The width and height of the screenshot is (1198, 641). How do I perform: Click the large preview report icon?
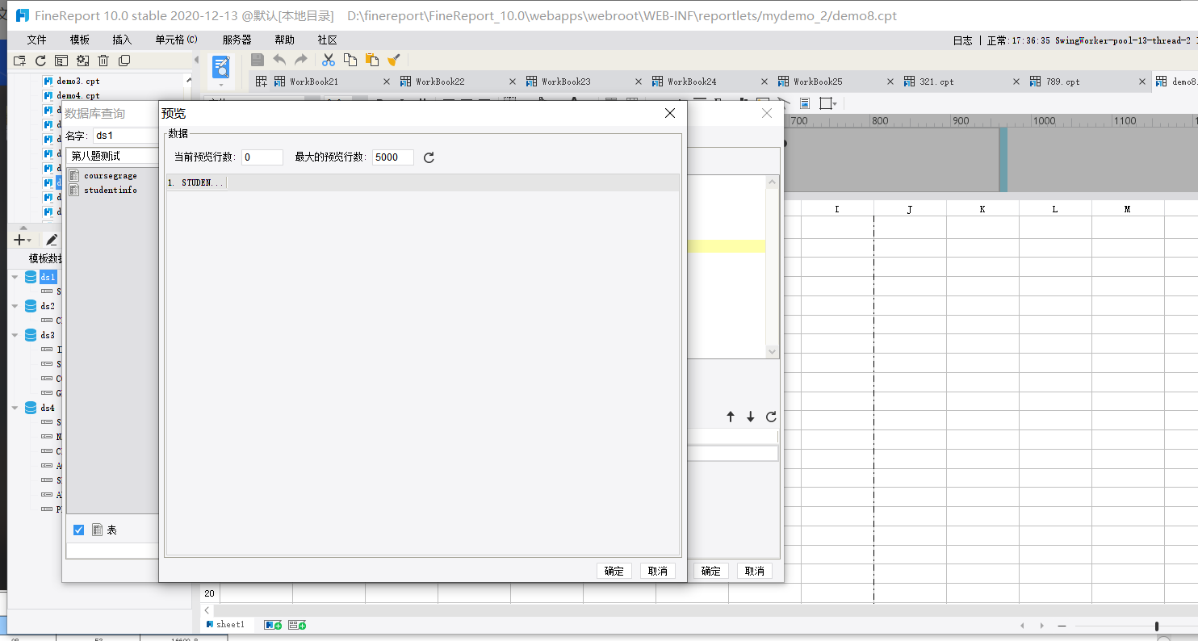point(221,67)
